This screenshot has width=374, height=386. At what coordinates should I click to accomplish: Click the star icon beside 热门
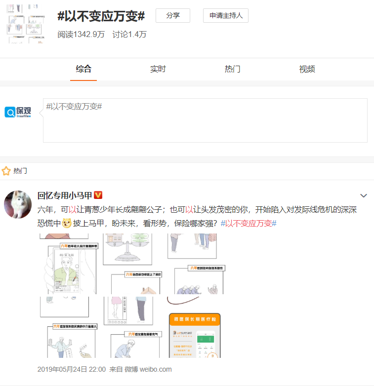coord(6,171)
